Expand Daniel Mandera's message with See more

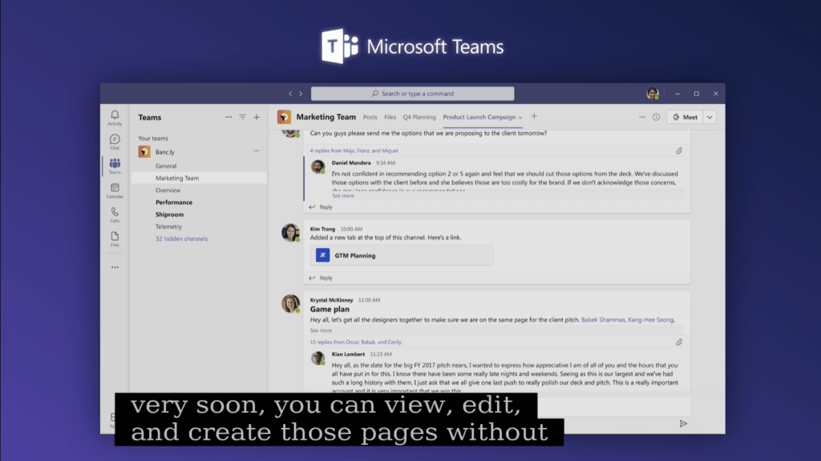tap(342, 195)
